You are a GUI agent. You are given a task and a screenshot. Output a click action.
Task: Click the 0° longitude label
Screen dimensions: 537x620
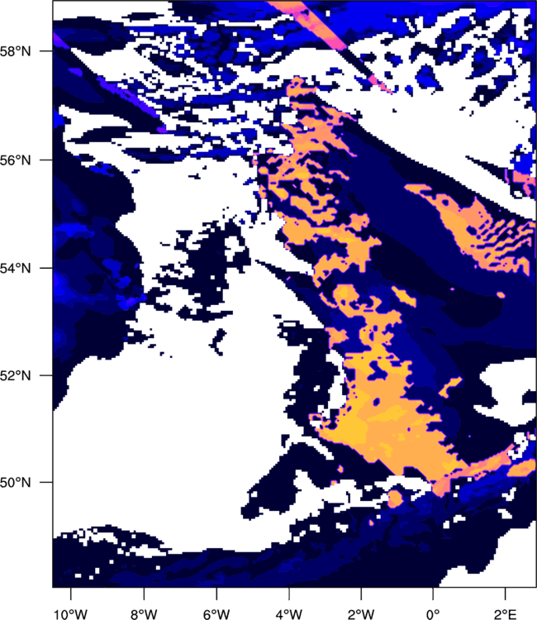[x=433, y=614]
